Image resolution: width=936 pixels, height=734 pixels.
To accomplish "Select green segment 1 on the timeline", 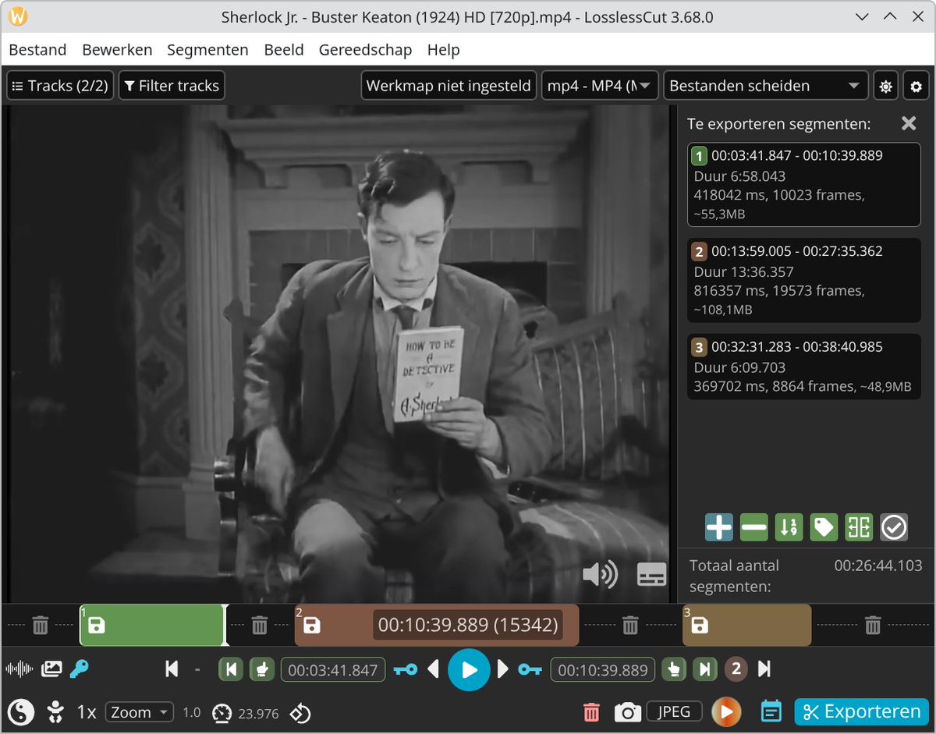I will 152,625.
